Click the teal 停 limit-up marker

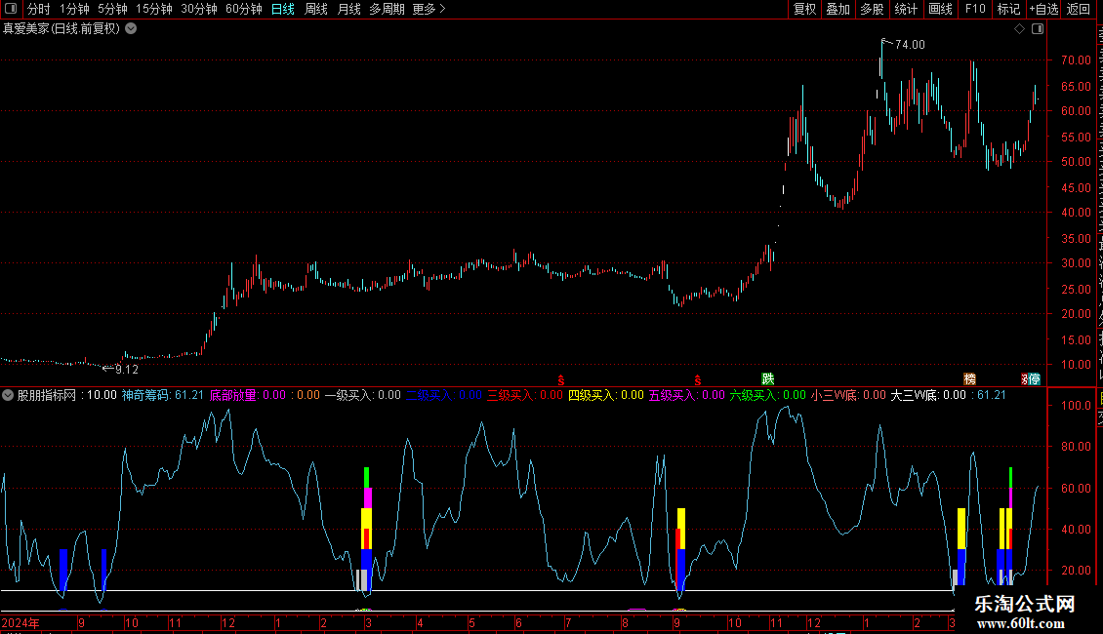coord(1035,379)
